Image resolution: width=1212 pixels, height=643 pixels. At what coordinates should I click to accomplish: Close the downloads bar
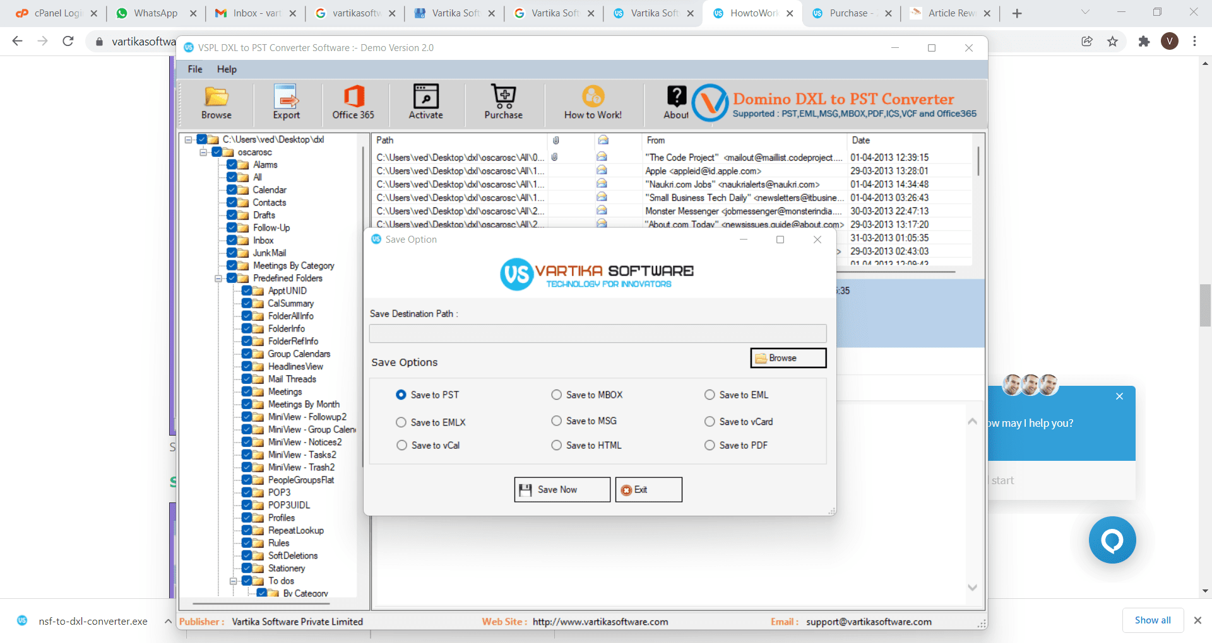pyautogui.click(x=1197, y=620)
